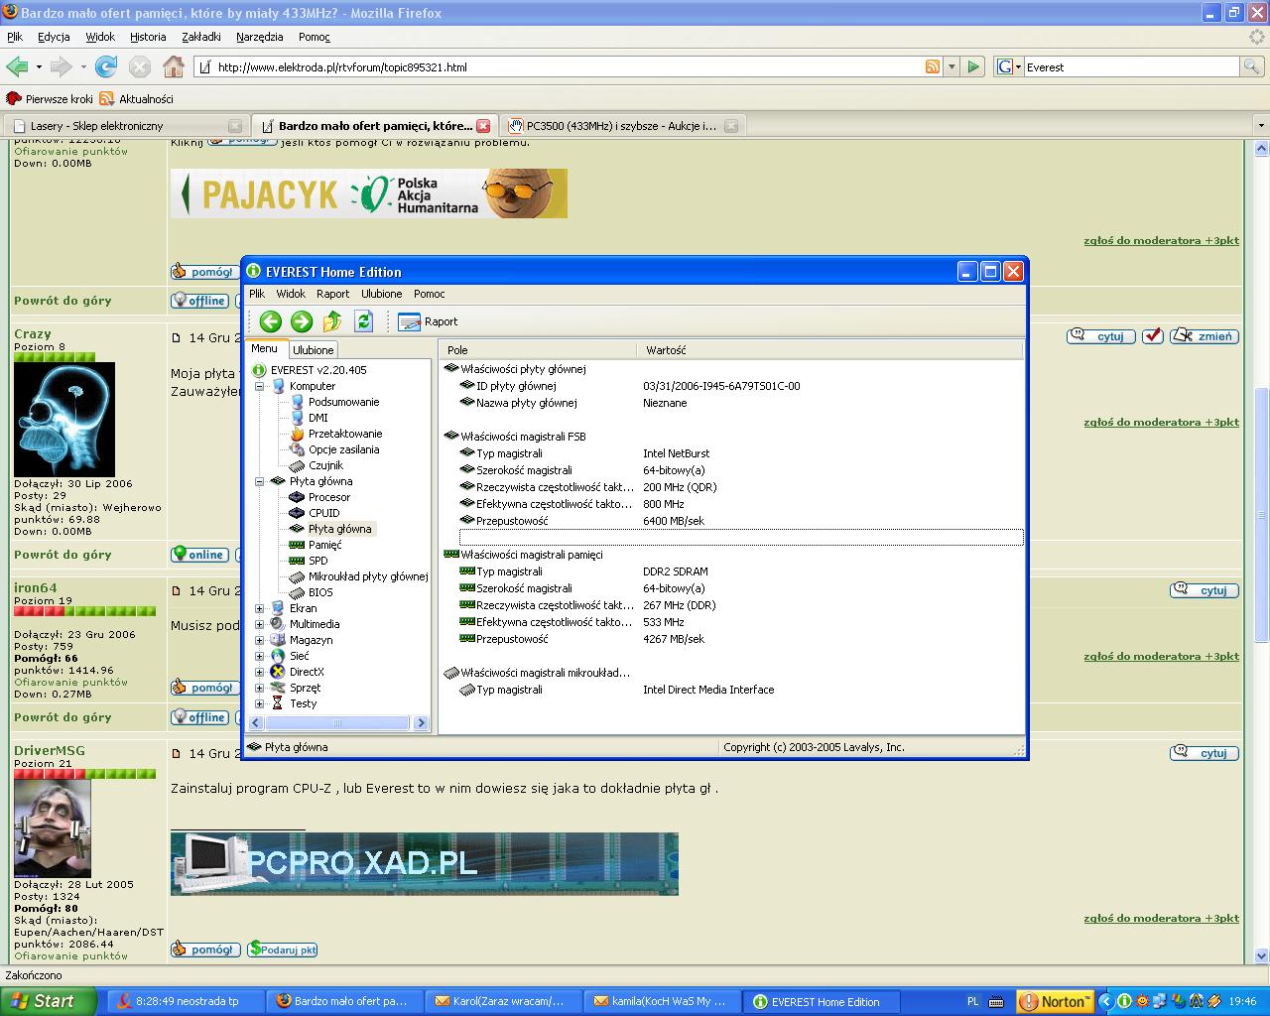Expand the DirectX tree node
The height and width of the screenshot is (1016, 1270).
point(260,672)
